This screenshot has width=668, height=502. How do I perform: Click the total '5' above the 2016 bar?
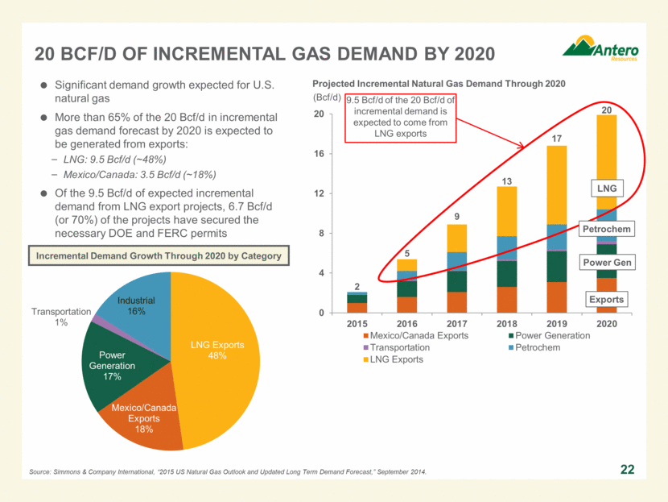coord(407,253)
